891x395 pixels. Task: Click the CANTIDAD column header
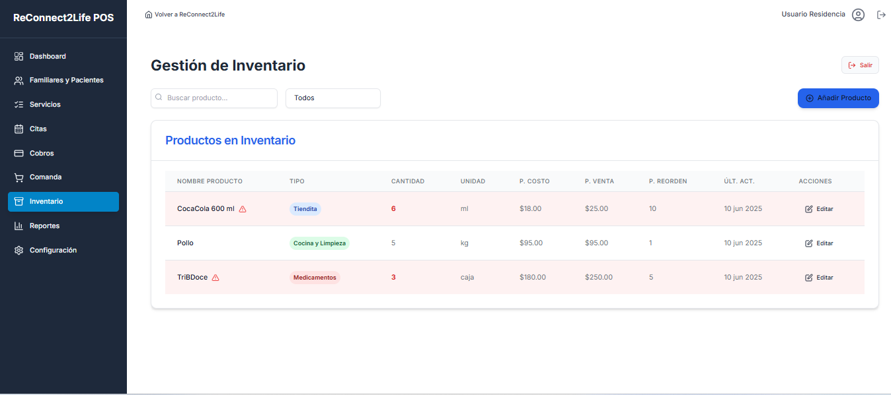(408, 181)
